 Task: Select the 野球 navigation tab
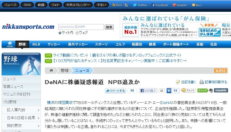click(x=22, y=44)
